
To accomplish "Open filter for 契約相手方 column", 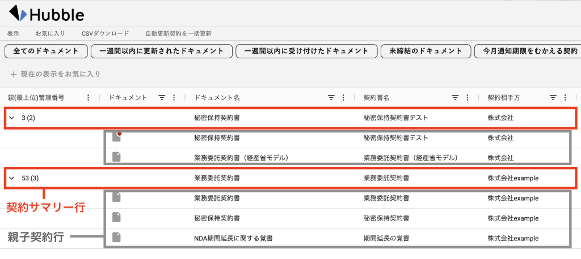I will click(553, 98).
